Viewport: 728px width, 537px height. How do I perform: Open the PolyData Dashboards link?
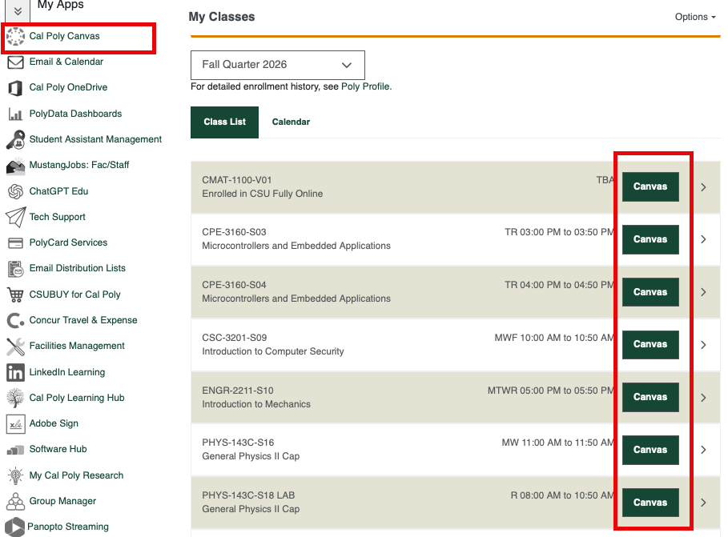pos(75,114)
